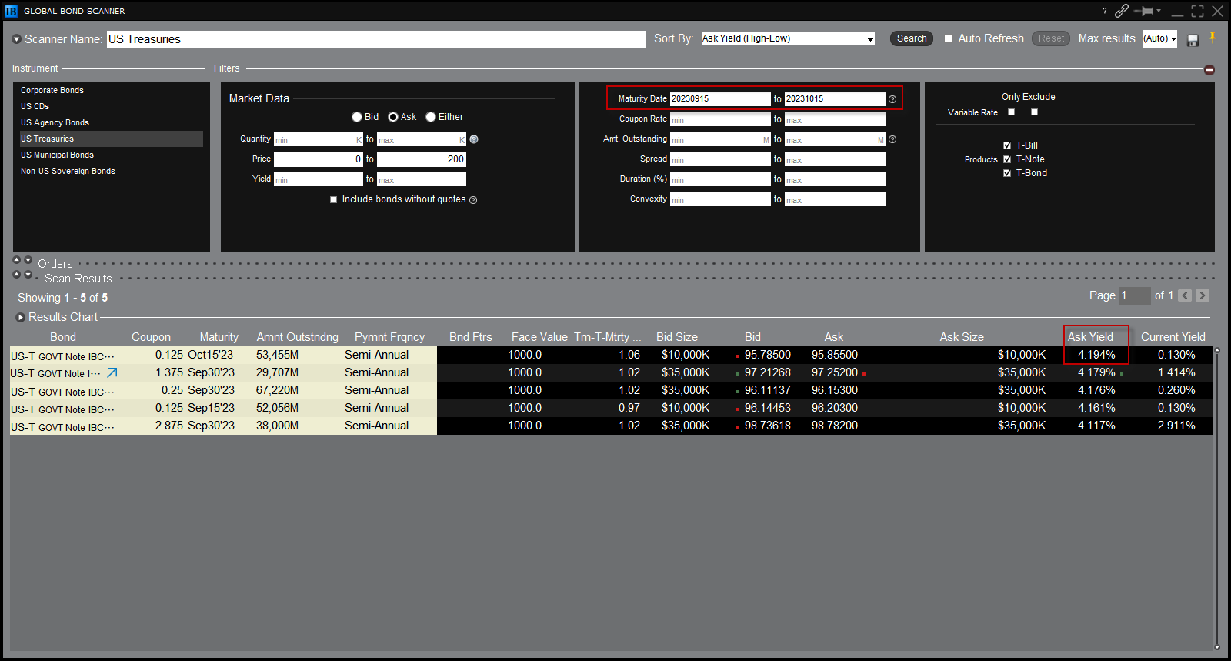Uncheck the T-Bond product checkbox
Image resolution: width=1231 pixels, height=661 pixels.
(x=1007, y=173)
